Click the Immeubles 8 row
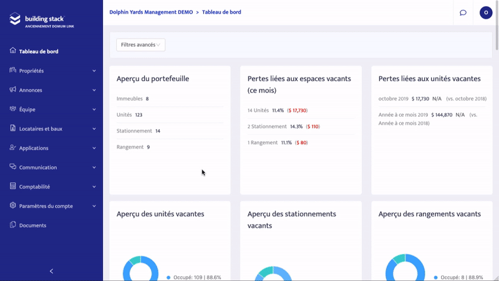The width and height of the screenshot is (499, 281). (x=170, y=99)
